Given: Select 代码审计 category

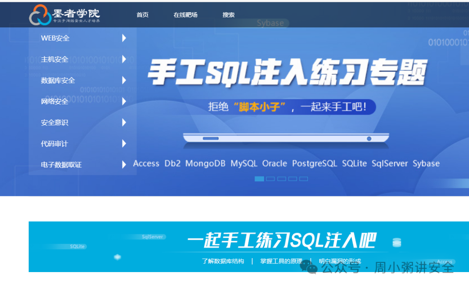Looking at the screenshot, I should click(x=54, y=144).
